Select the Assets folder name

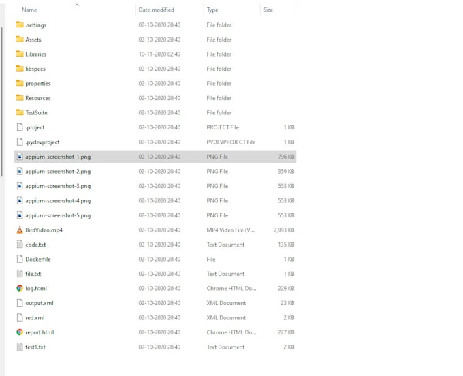pyautogui.click(x=33, y=40)
